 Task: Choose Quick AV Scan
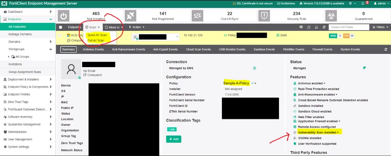(97, 35)
